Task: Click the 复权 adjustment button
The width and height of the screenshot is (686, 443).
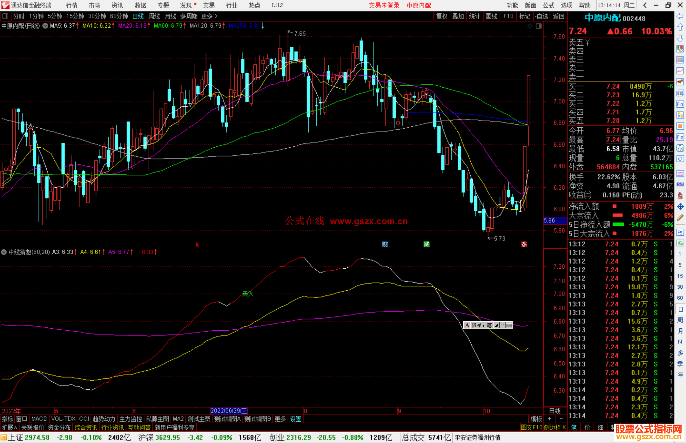Action: point(441,16)
